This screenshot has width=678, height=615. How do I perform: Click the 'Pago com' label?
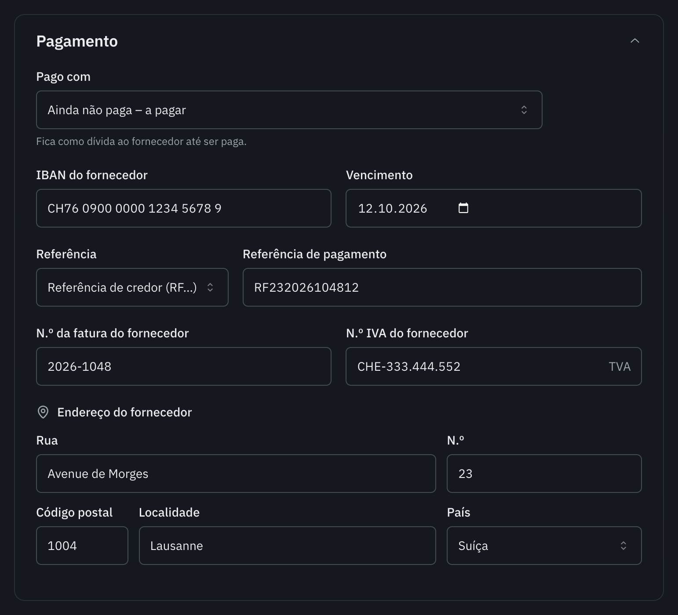(x=63, y=77)
